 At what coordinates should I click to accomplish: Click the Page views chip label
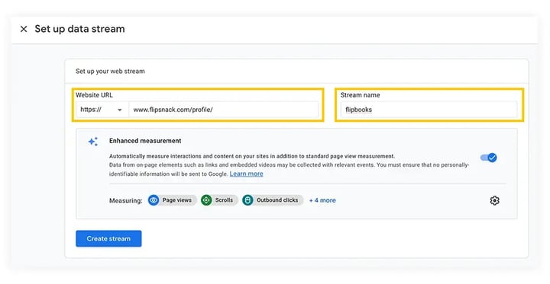click(x=176, y=200)
